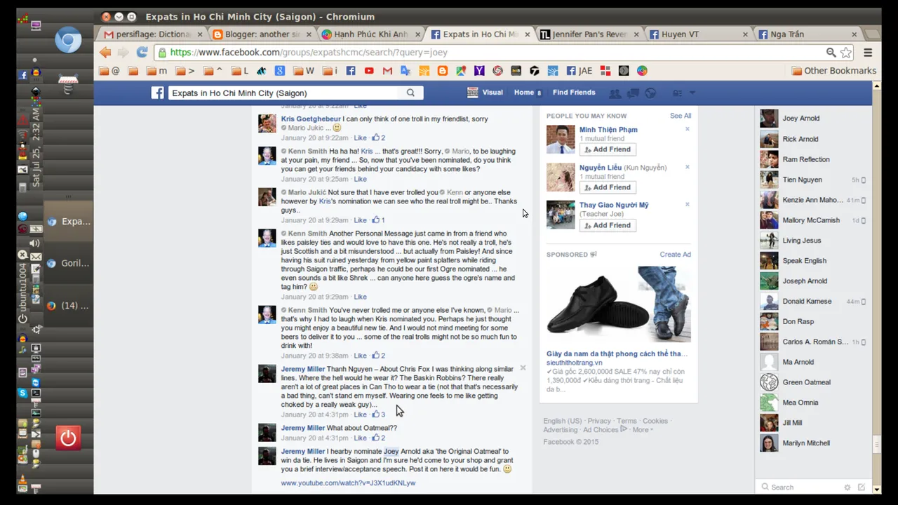Add Thay Giao Người Mỹ as friend

pos(608,225)
